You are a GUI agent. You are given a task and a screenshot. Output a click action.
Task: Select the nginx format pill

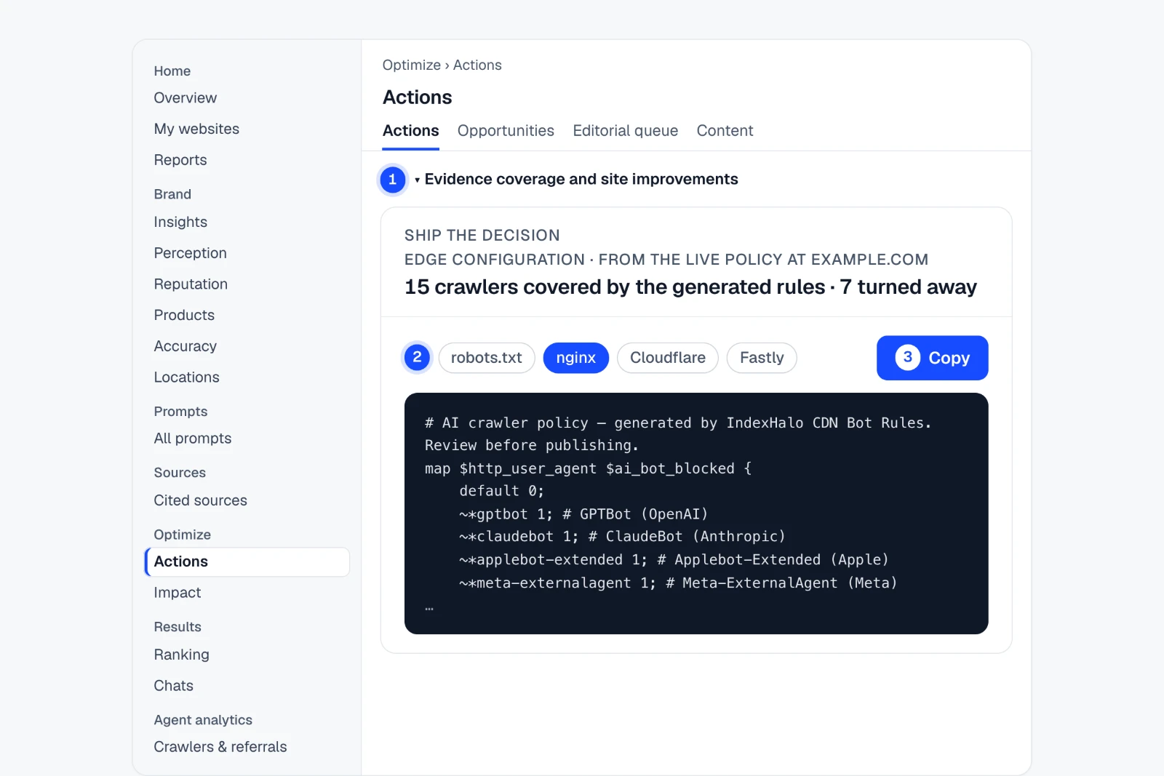pyautogui.click(x=575, y=358)
